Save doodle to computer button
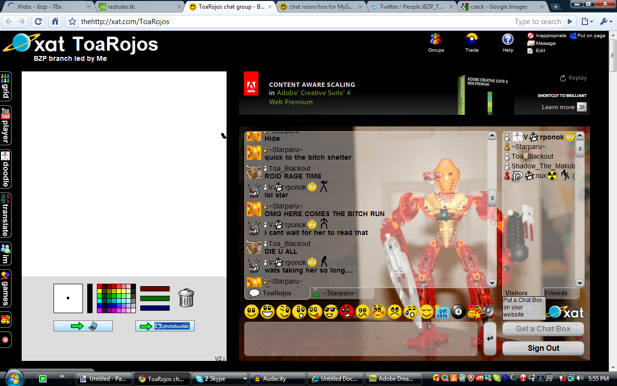Viewport: 617px width, 386px height. click(x=83, y=326)
